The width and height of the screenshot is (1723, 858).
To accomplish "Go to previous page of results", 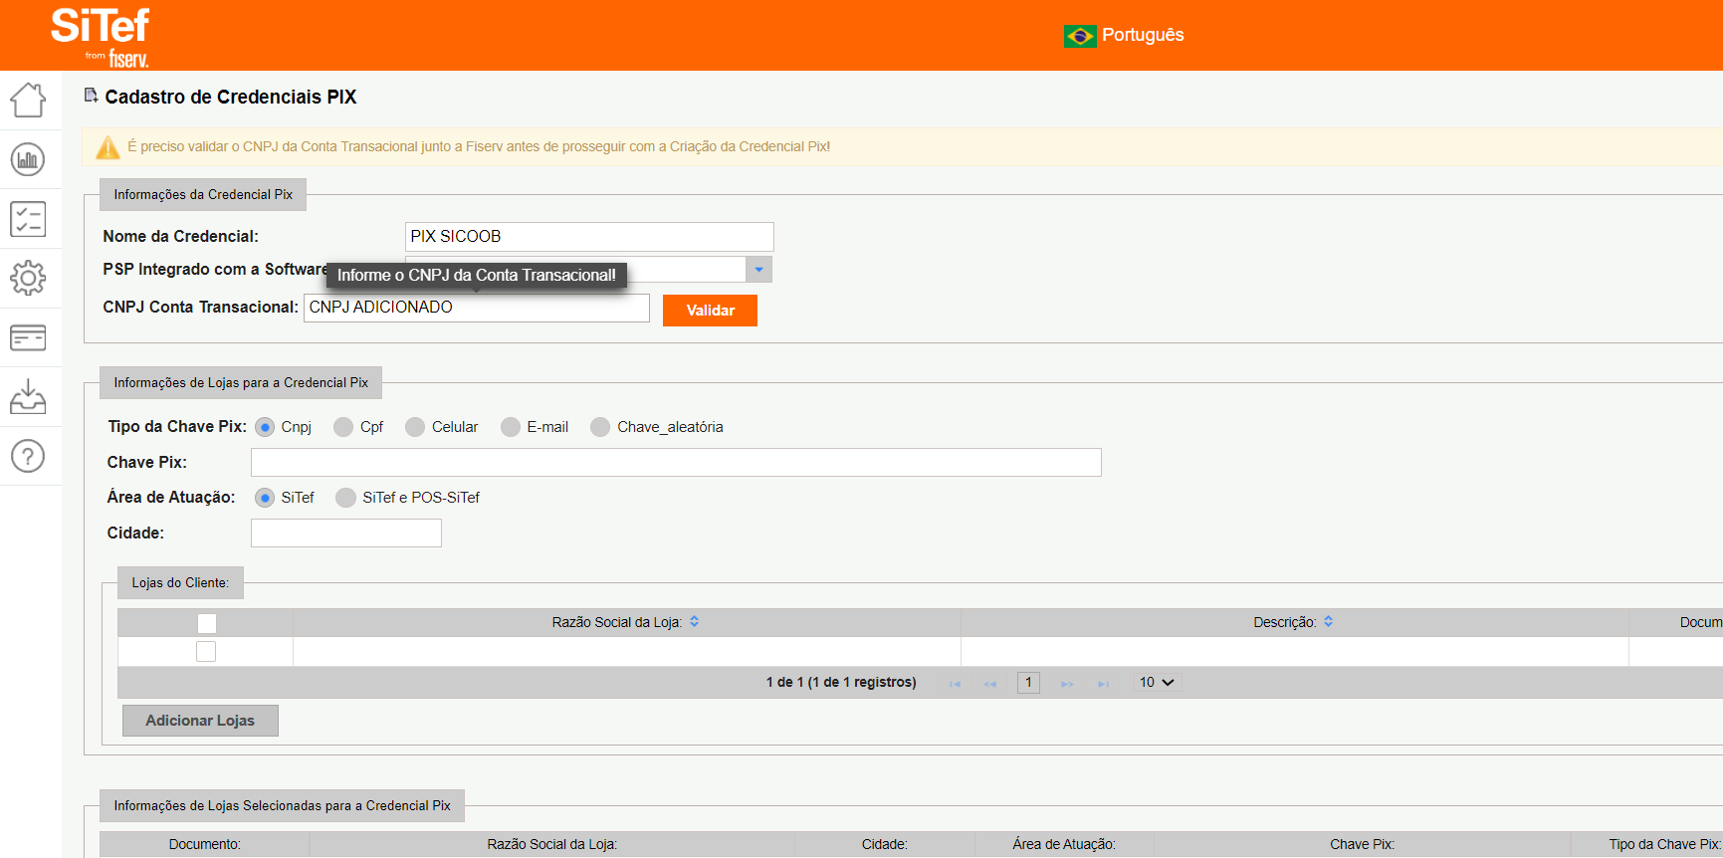I will [990, 684].
